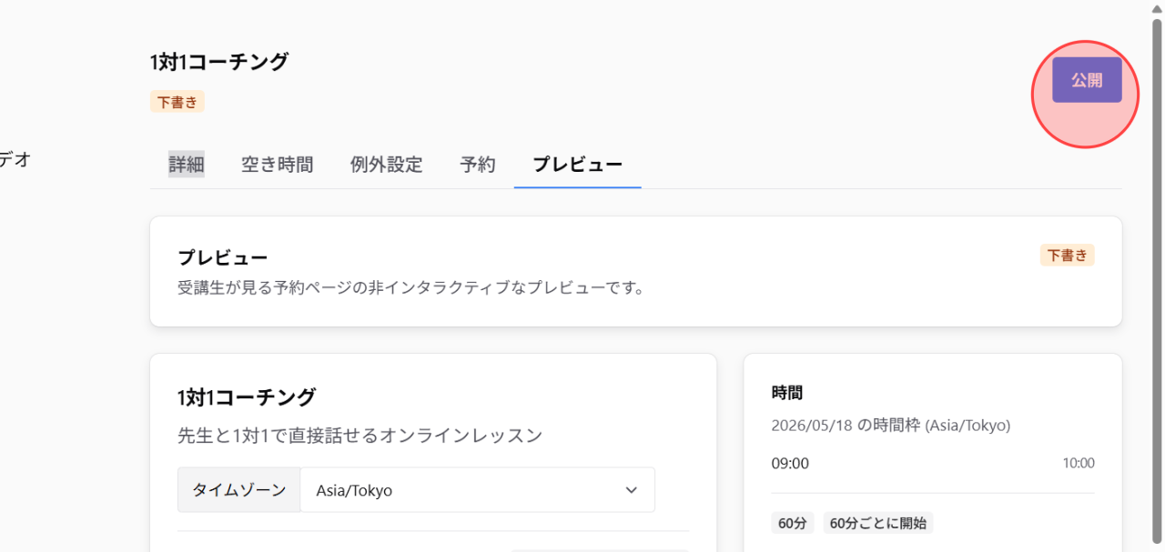Click the タイムゾーン label
The height and width of the screenshot is (552, 1165).
click(238, 490)
